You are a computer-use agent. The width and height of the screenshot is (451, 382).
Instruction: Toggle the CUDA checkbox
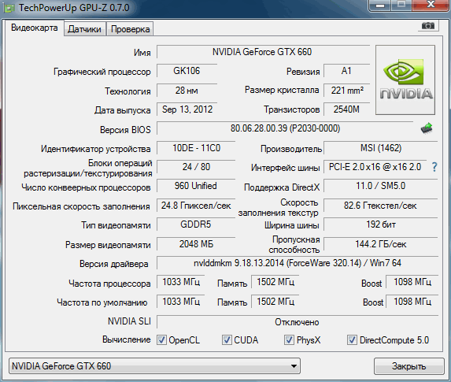click(x=227, y=340)
